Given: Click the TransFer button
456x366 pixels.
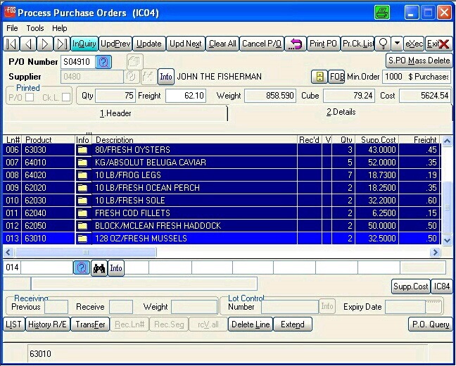Looking at the screenshot, I should [x=90, y=324].
